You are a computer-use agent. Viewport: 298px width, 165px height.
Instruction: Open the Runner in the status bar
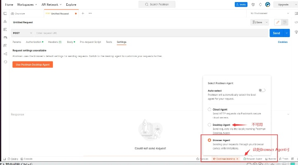click(271, 159)
